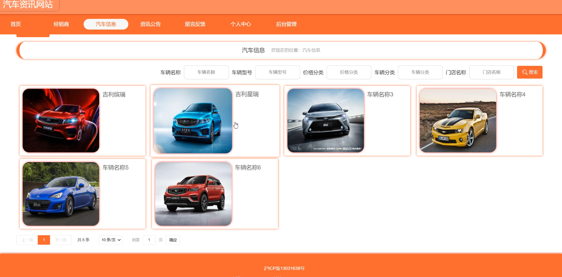Click the 车辆名称5 title text

(116, 168)
